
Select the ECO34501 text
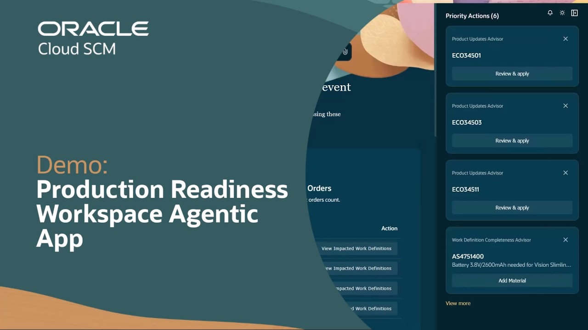coord(466,55)
